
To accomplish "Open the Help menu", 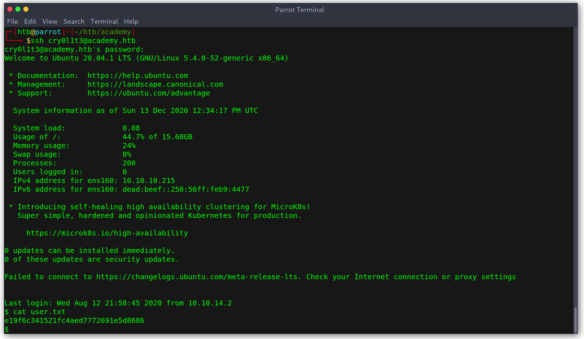I will [131, 22].
